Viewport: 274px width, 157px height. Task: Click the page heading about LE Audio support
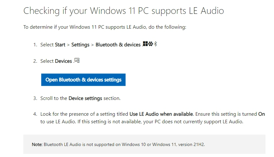point(124,11)
